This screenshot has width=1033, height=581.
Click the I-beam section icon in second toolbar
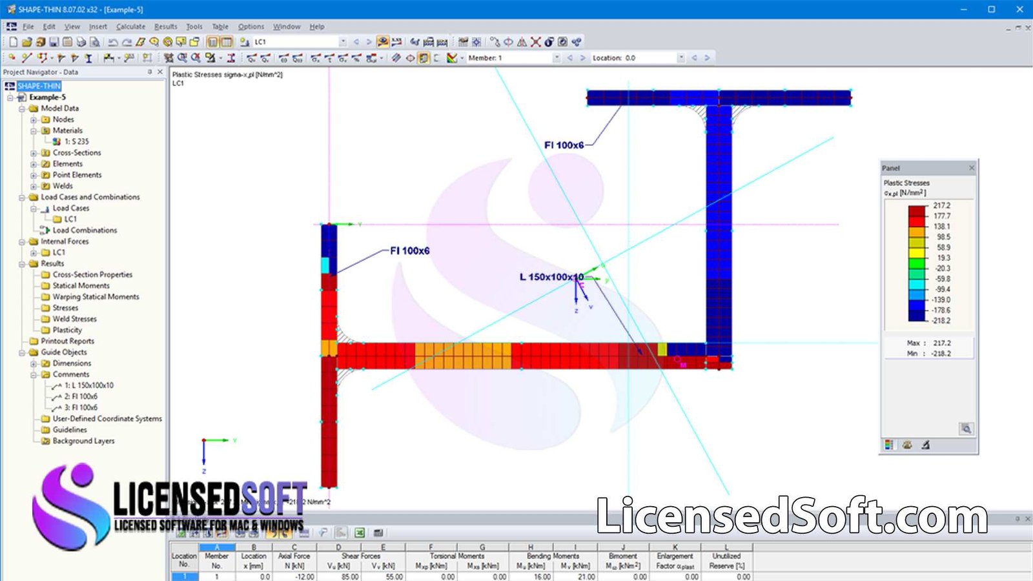88,58
